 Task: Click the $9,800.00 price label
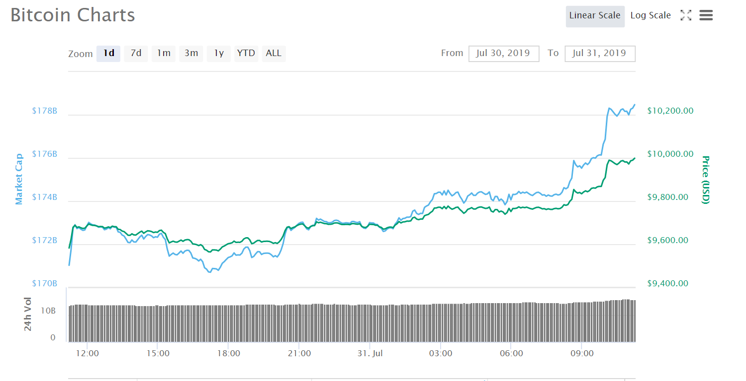(x=668, y=197)
